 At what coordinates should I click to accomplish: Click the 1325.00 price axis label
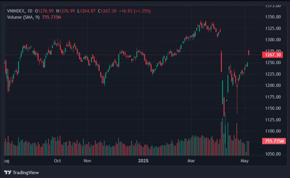tap(273, 28)
